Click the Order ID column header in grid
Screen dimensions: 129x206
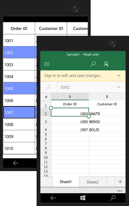[19, 29]
